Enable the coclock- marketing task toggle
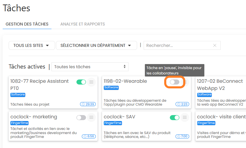Image resolution: width=246 pixels, height=148 pixels. (x=81, y=117)
